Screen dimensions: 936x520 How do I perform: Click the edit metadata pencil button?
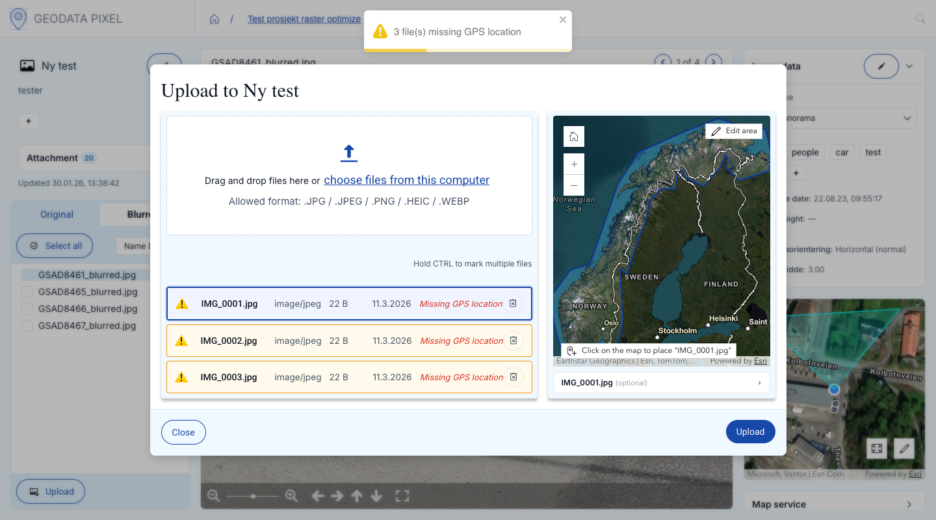click(x=881, y=66)
